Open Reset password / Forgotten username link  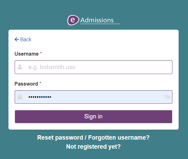[94, 137]
